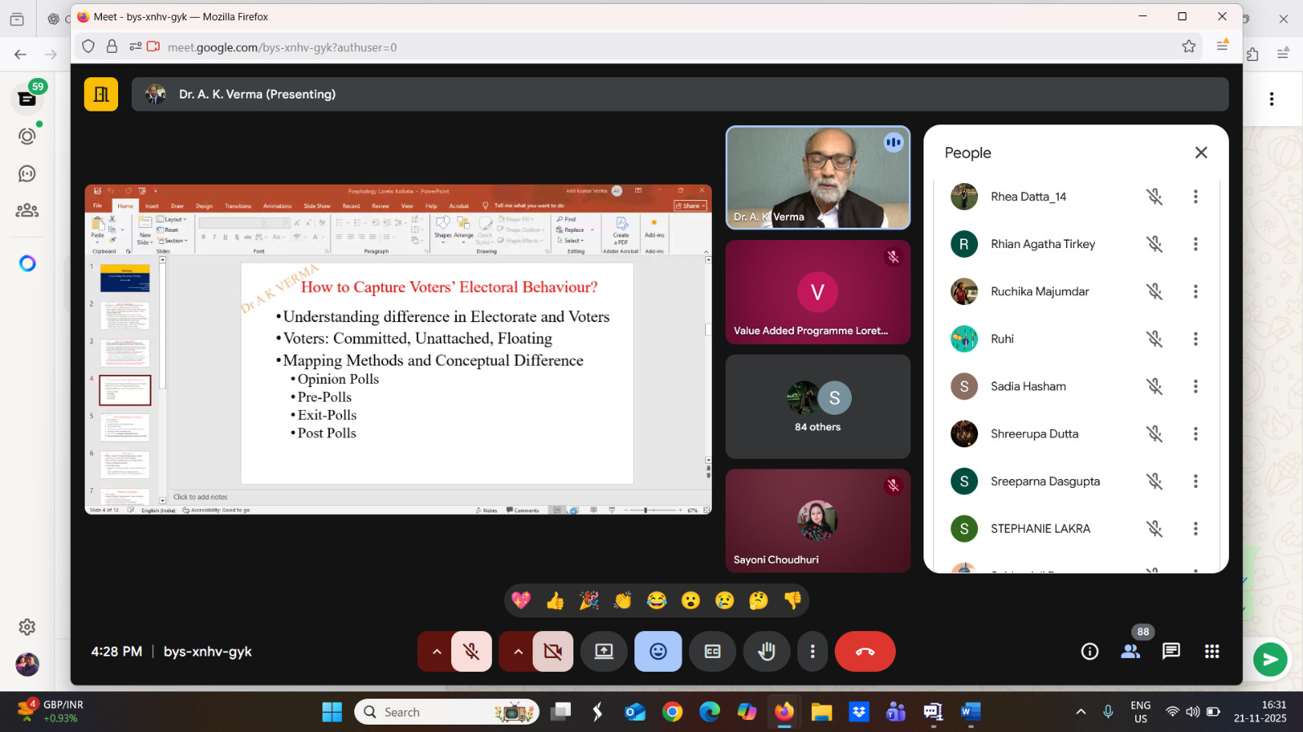Screen dimensions: 1303x732
Task: Send the thumbs up reaction
Action: pyautogui.click(x=555, y=601)
